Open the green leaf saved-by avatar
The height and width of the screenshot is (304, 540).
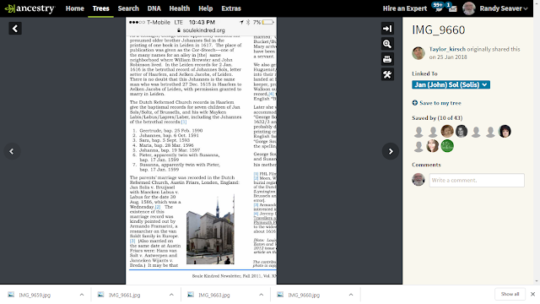447,146
